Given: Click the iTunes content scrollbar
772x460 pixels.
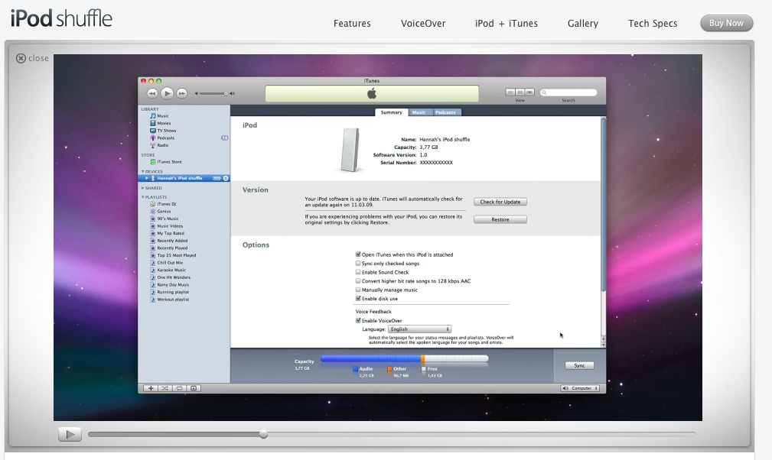Looking at the screenshot, I should [x=603, y=204].
